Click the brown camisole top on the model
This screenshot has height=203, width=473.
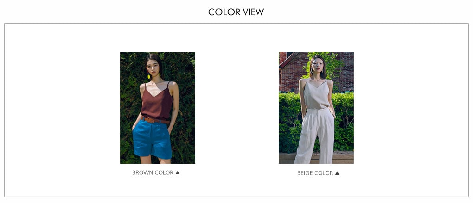click(x=157, y=102)
